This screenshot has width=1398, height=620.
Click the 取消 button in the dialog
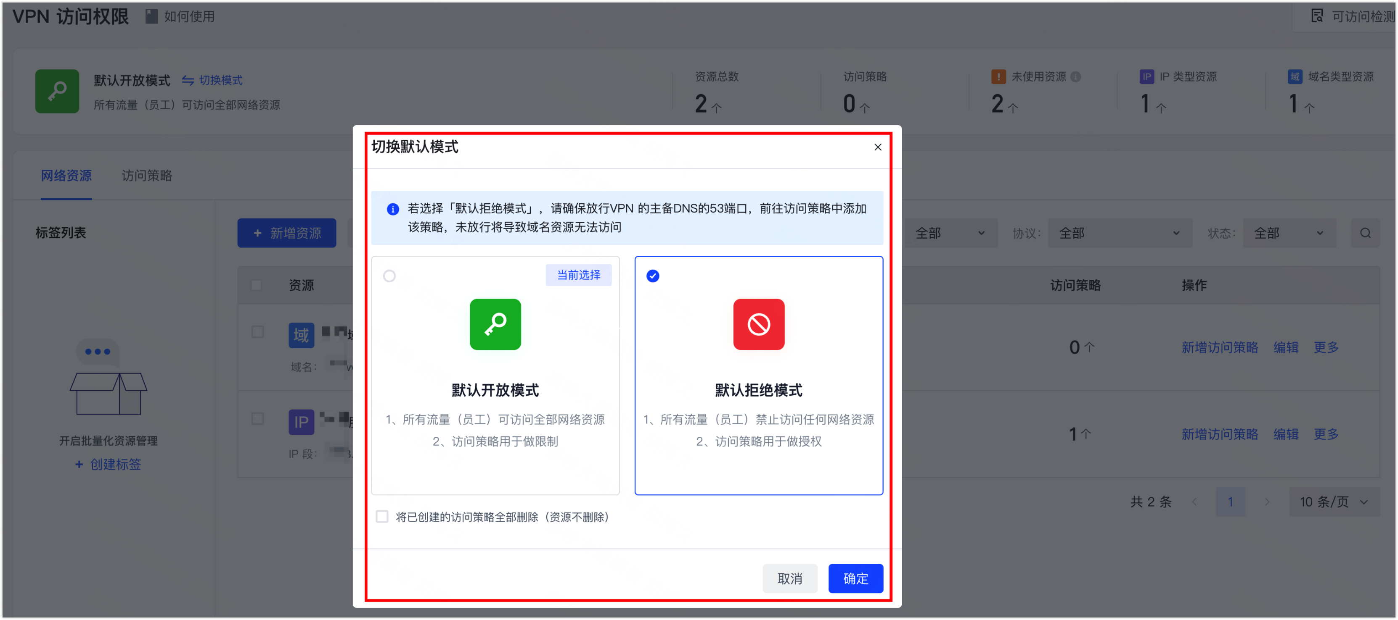point(789,578)
